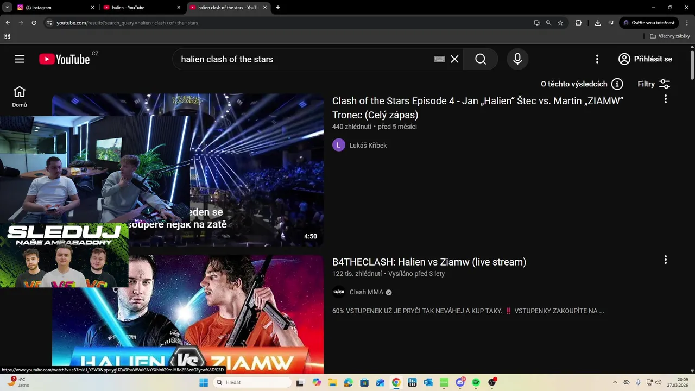695x391 pixels.
Task: Open a new browser tab
Action: [x=278, y=8]
